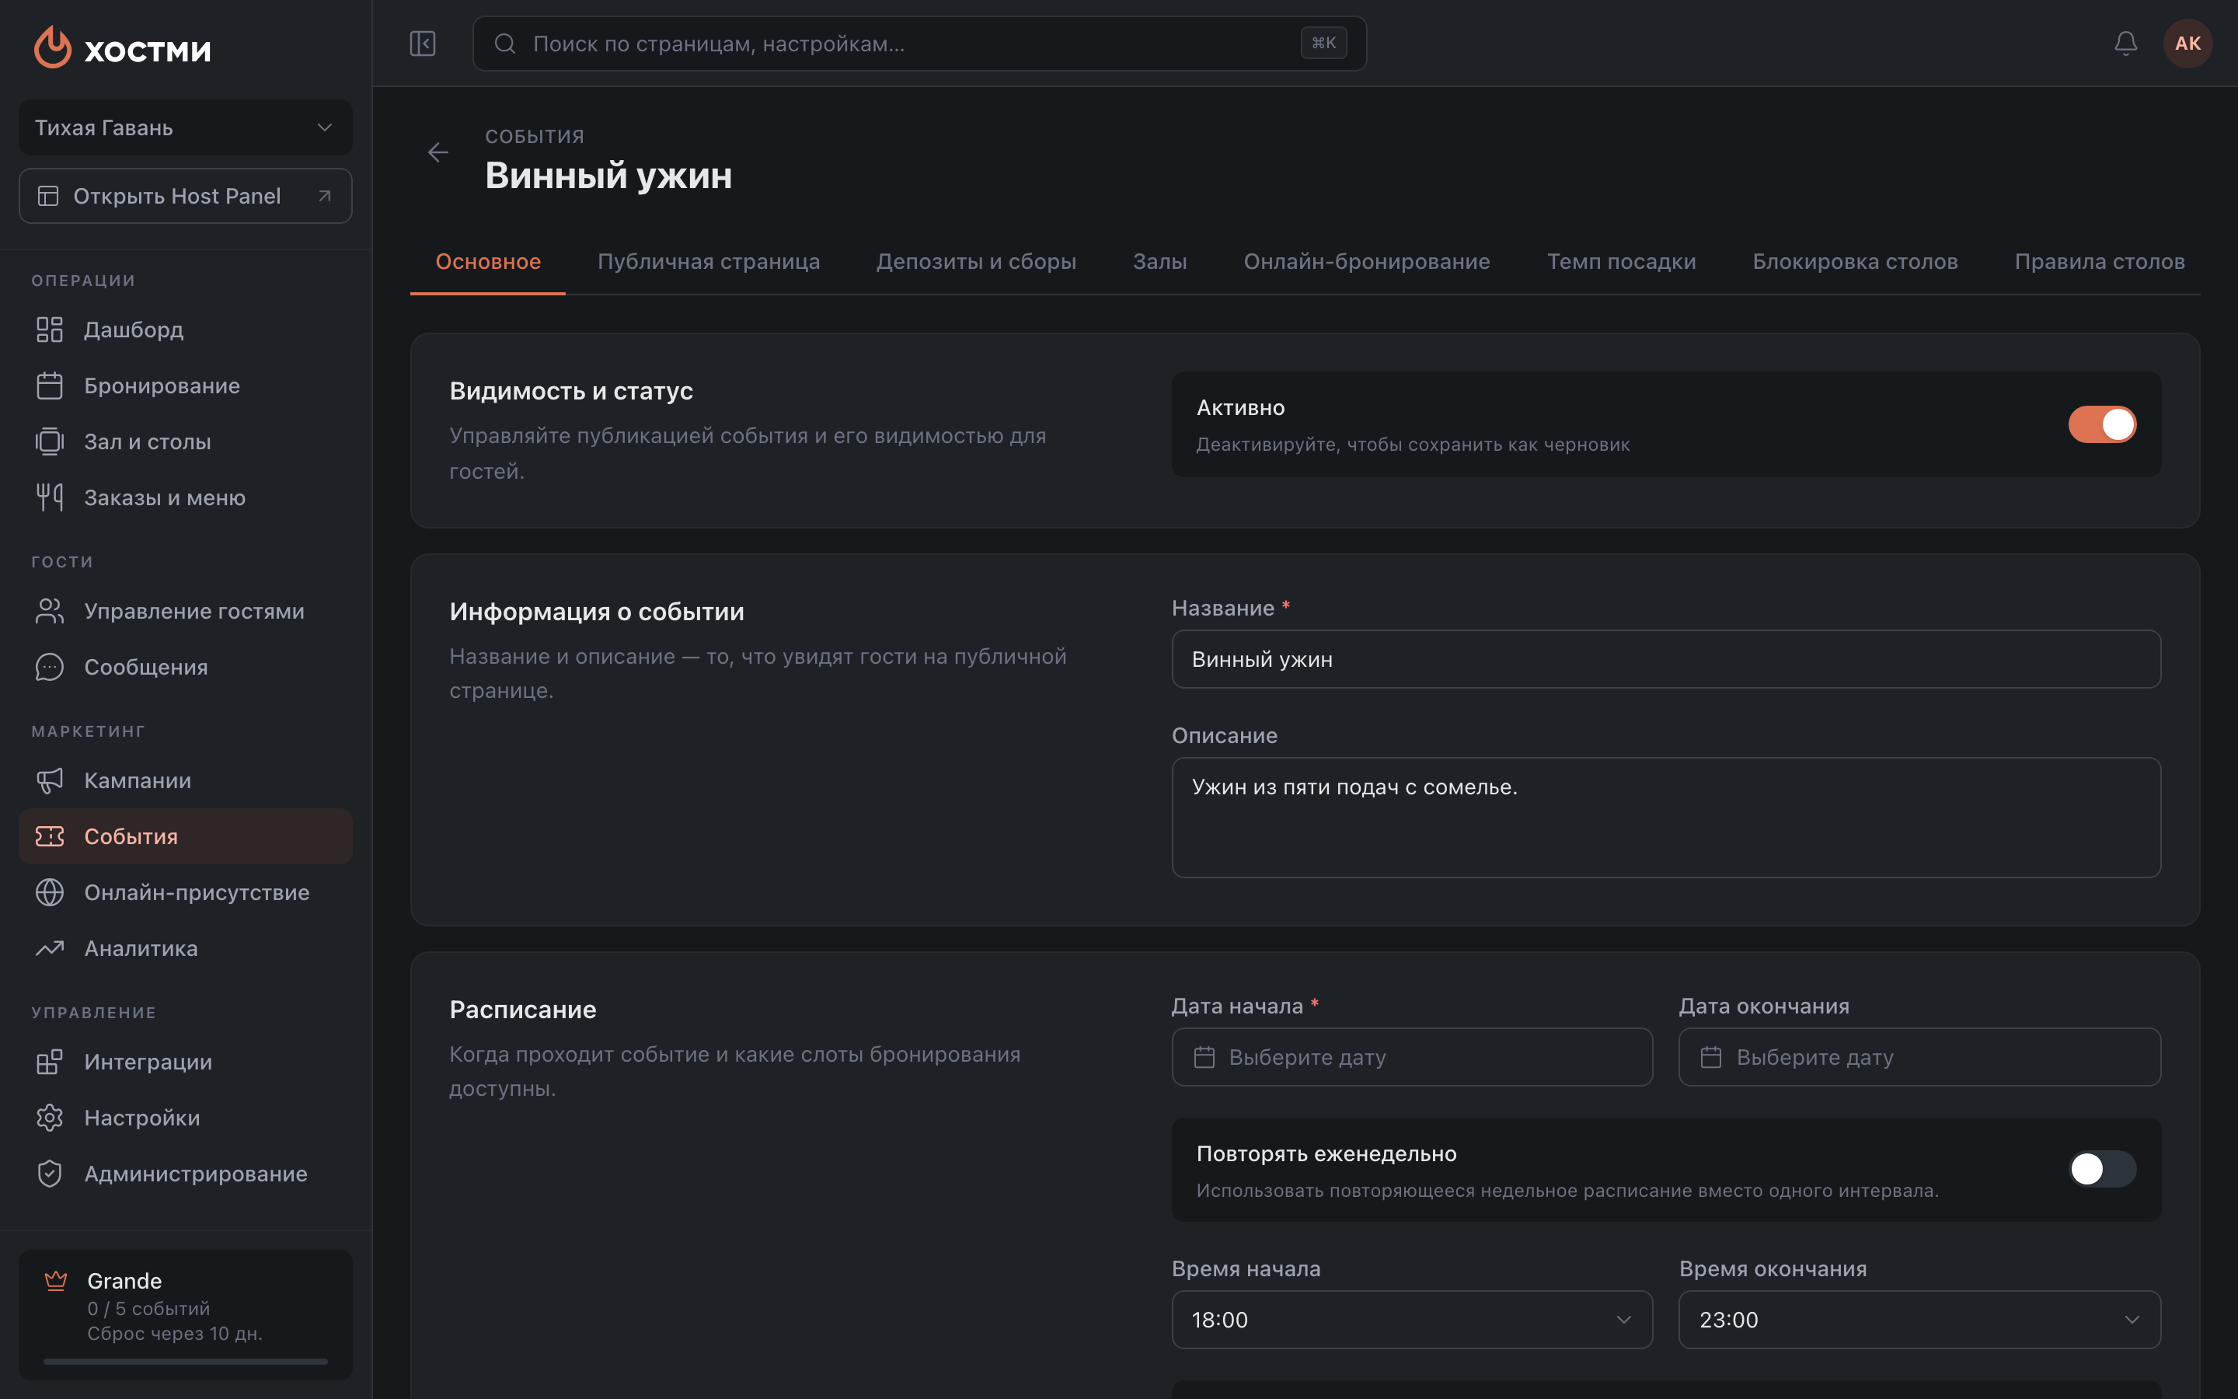Open the Время окончания 23:00 dropdown

click(x=1919, y=1320)
